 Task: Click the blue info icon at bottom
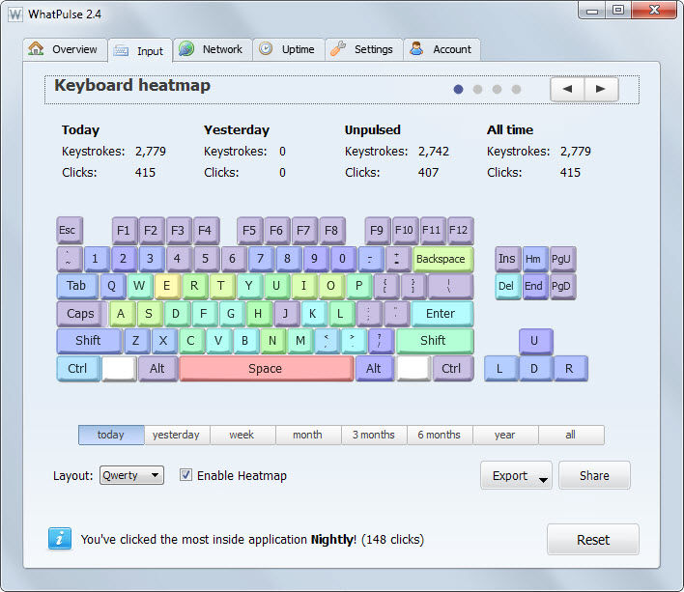pyautogui.click(x=60, y=539)
